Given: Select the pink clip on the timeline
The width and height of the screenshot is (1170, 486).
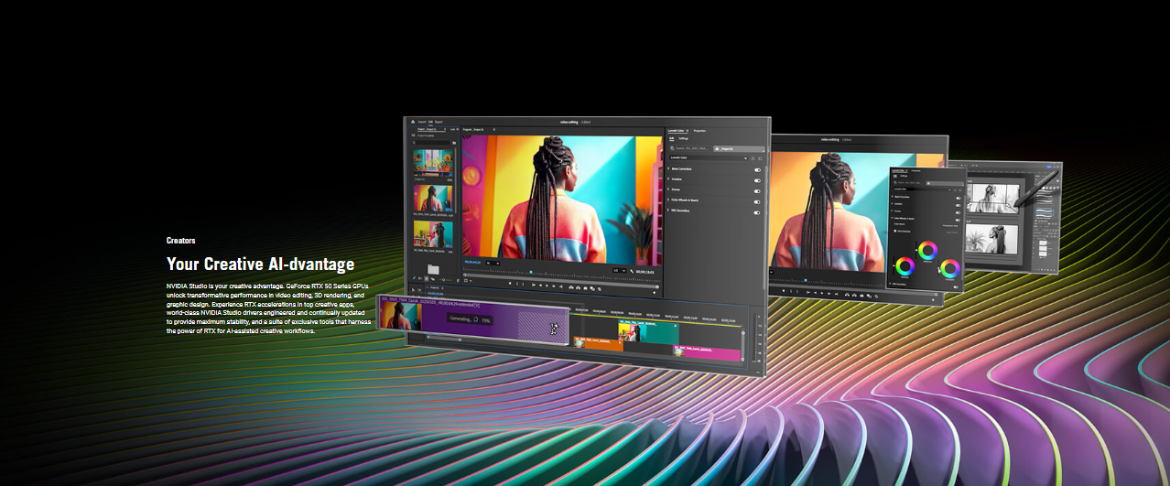Looking at the screenshot, I should (708, 353).
